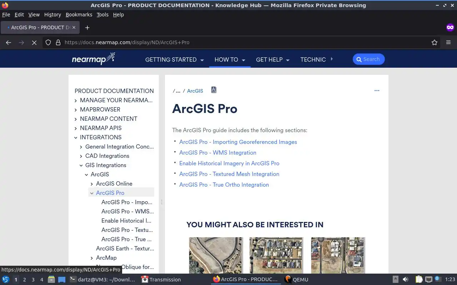The width and height of the screenshot is (457, 285).
Task: Click the sidebar resize handle dots
Action: click(162, 202)
